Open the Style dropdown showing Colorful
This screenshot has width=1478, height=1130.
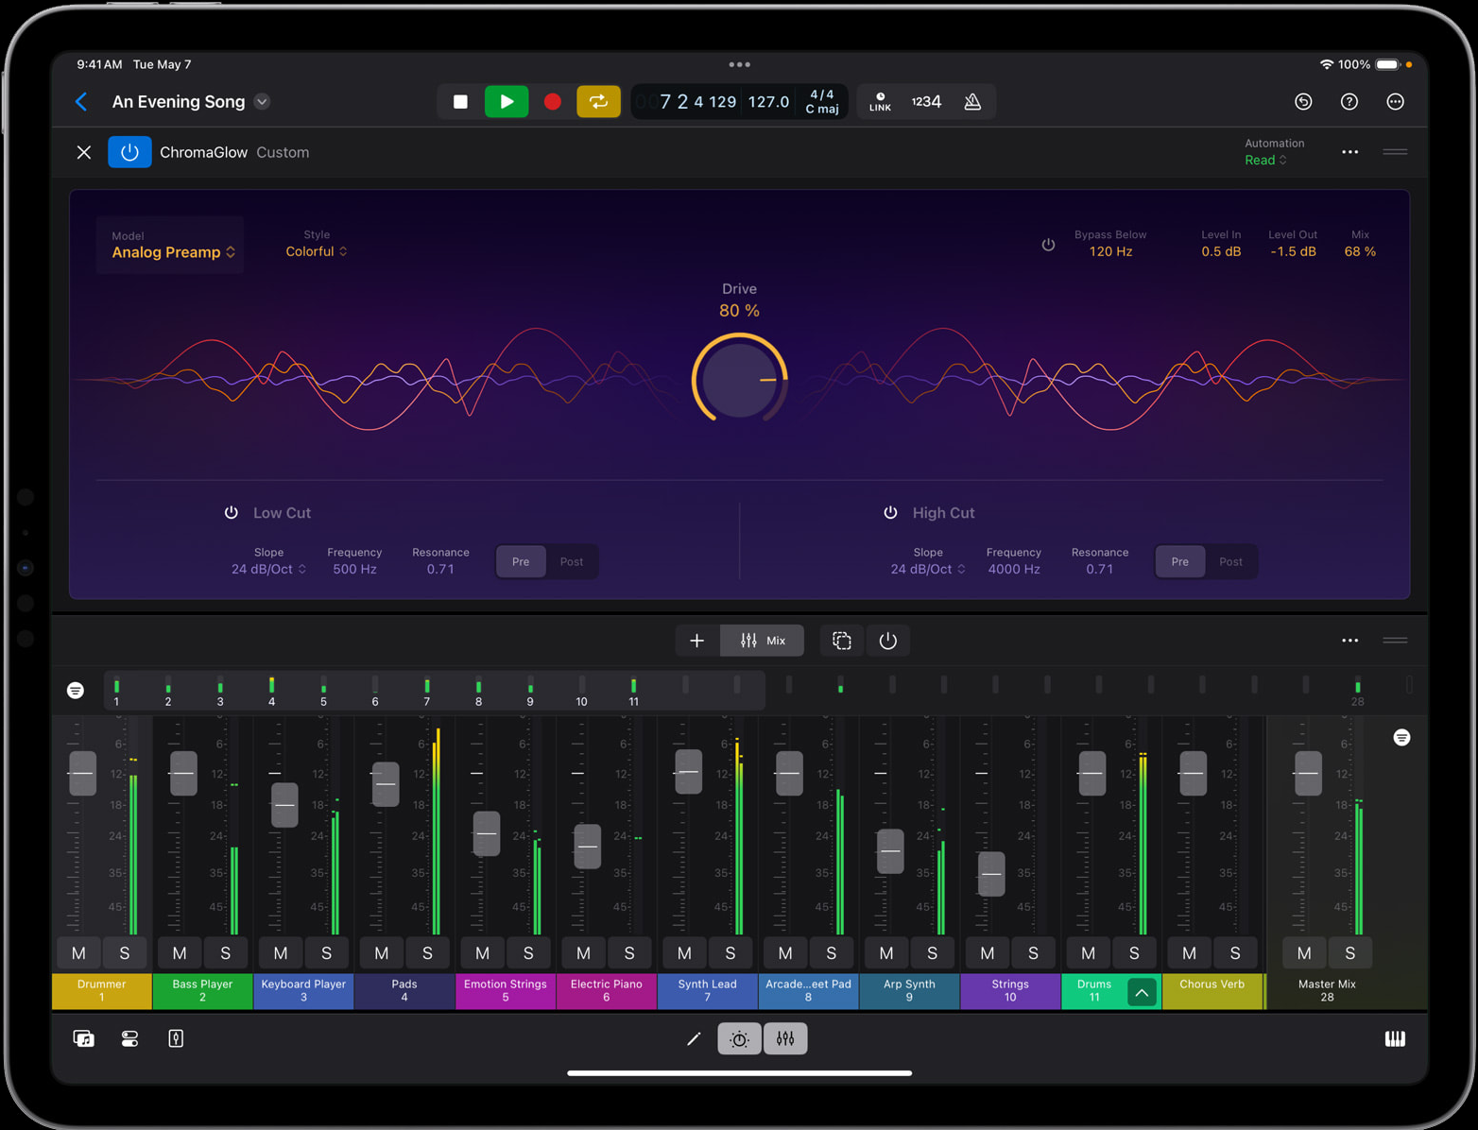(x=317, y=250)
